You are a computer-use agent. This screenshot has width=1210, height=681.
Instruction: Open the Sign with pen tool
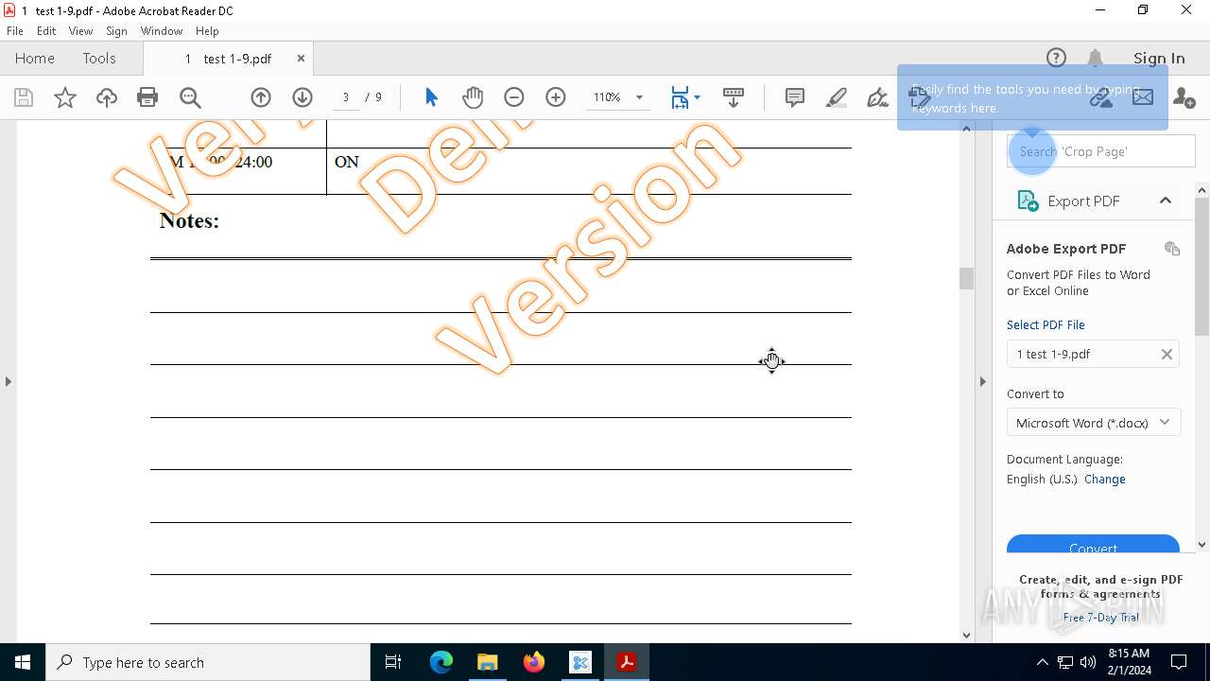tap(877, 97)
